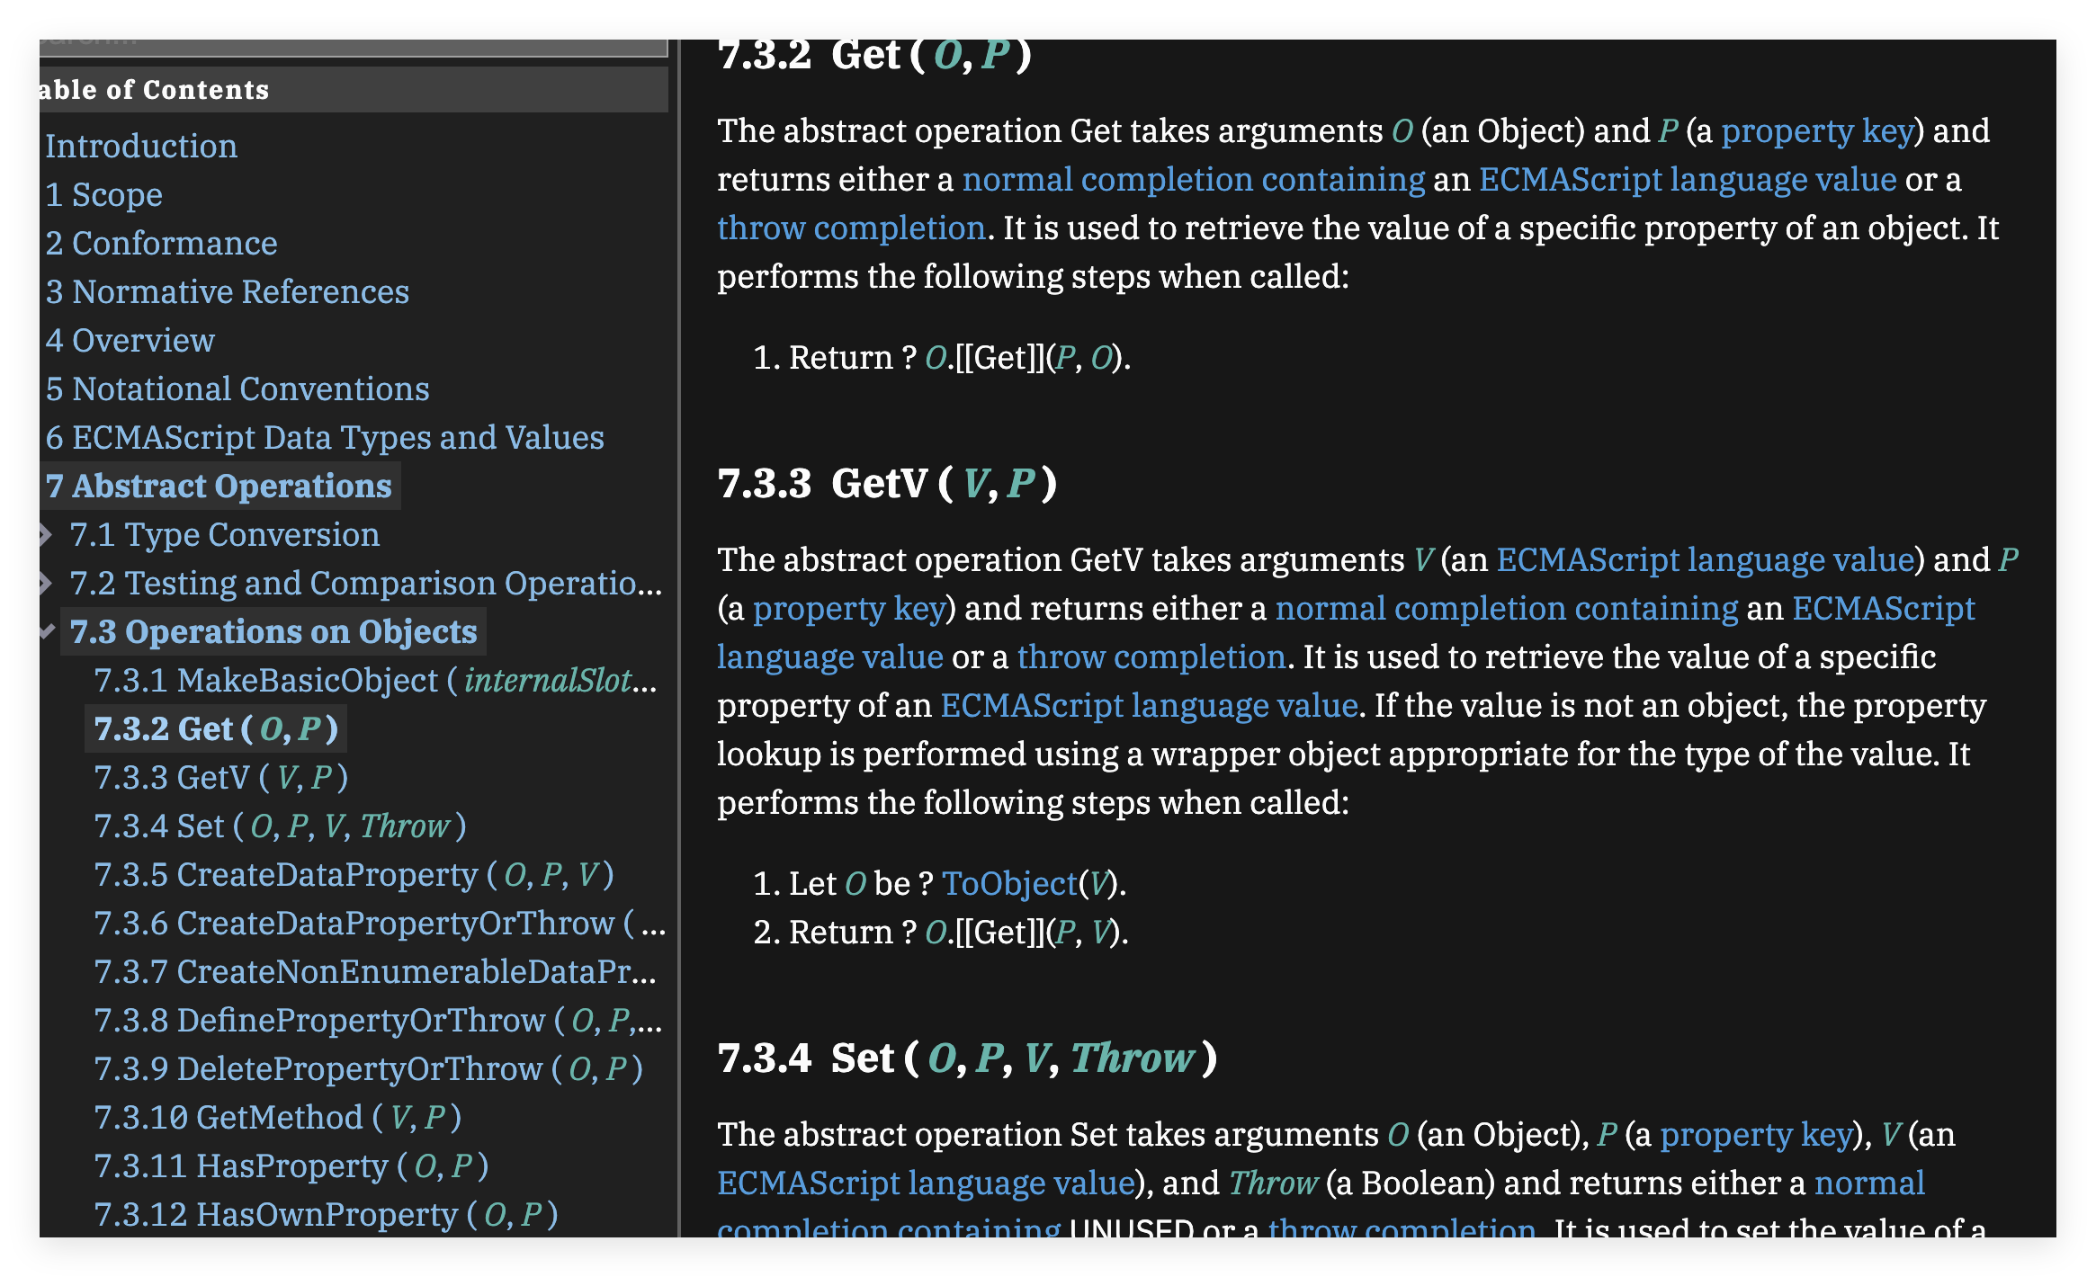Open Introduction in table of contents
The width and height of the screenshot is (2096, 1277).
pos(141,147)
